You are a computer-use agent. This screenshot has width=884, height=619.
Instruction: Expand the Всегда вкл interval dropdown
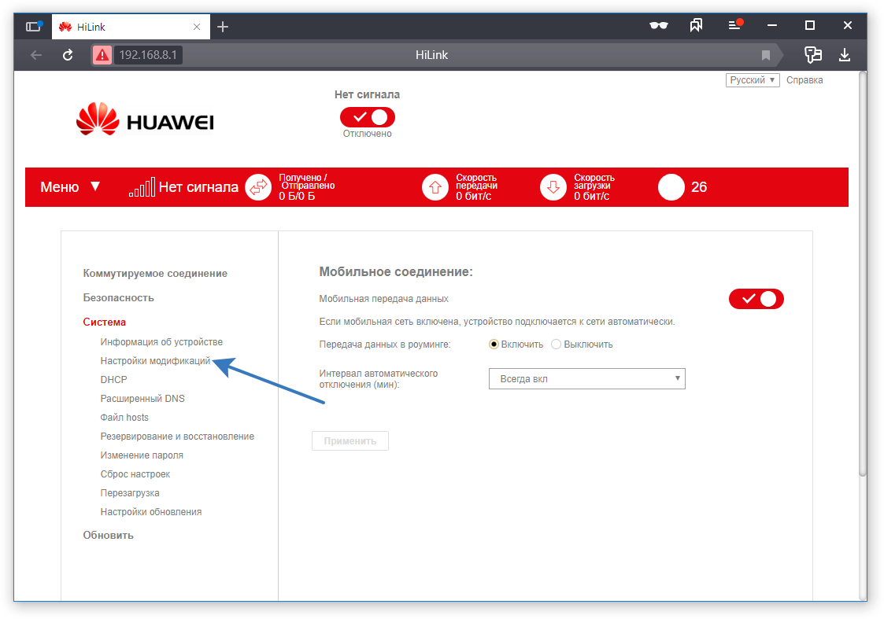coord(587,378)
